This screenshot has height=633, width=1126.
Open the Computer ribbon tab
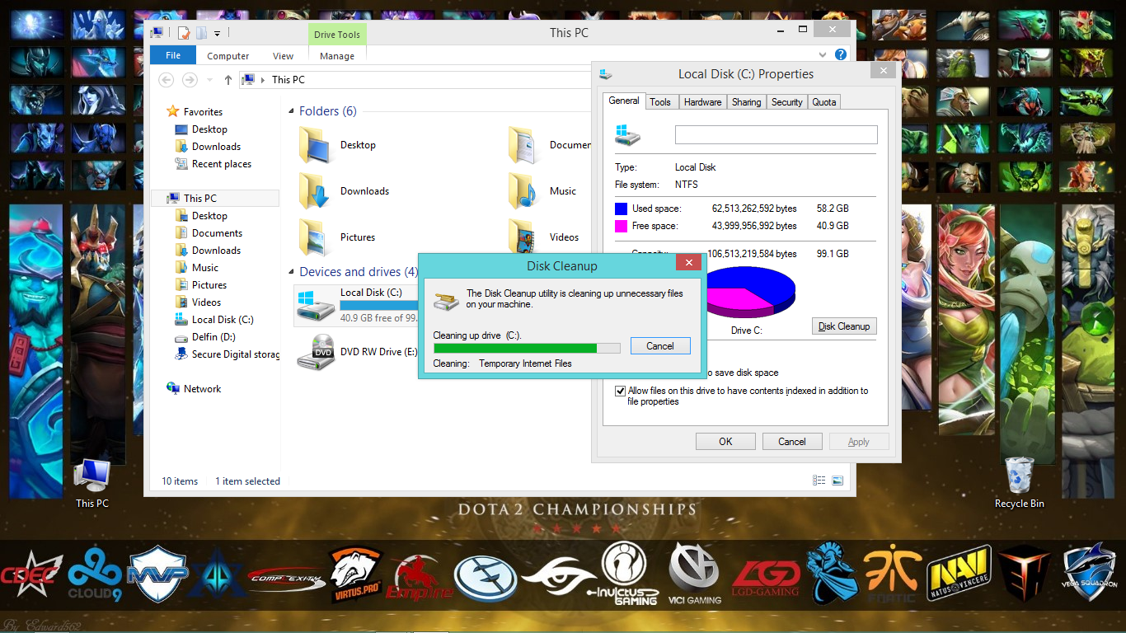pos(228,56)
